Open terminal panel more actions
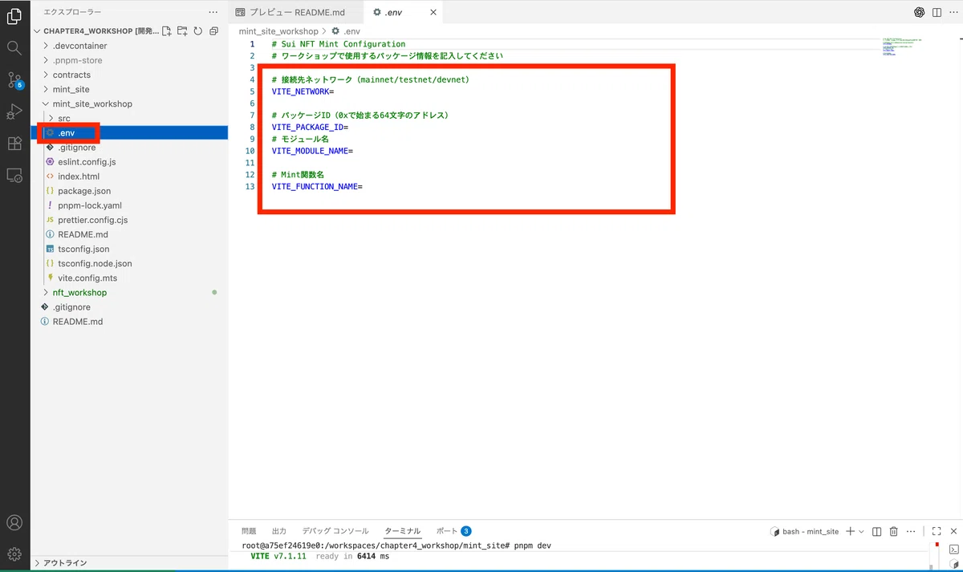The image size is (963, 572). [x=911, y=531]
